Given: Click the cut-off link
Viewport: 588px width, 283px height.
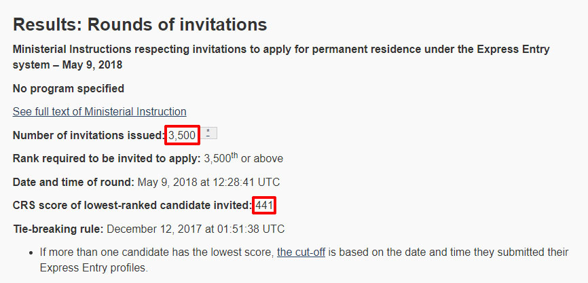Looking at the screenshot, I should point(301,252).
